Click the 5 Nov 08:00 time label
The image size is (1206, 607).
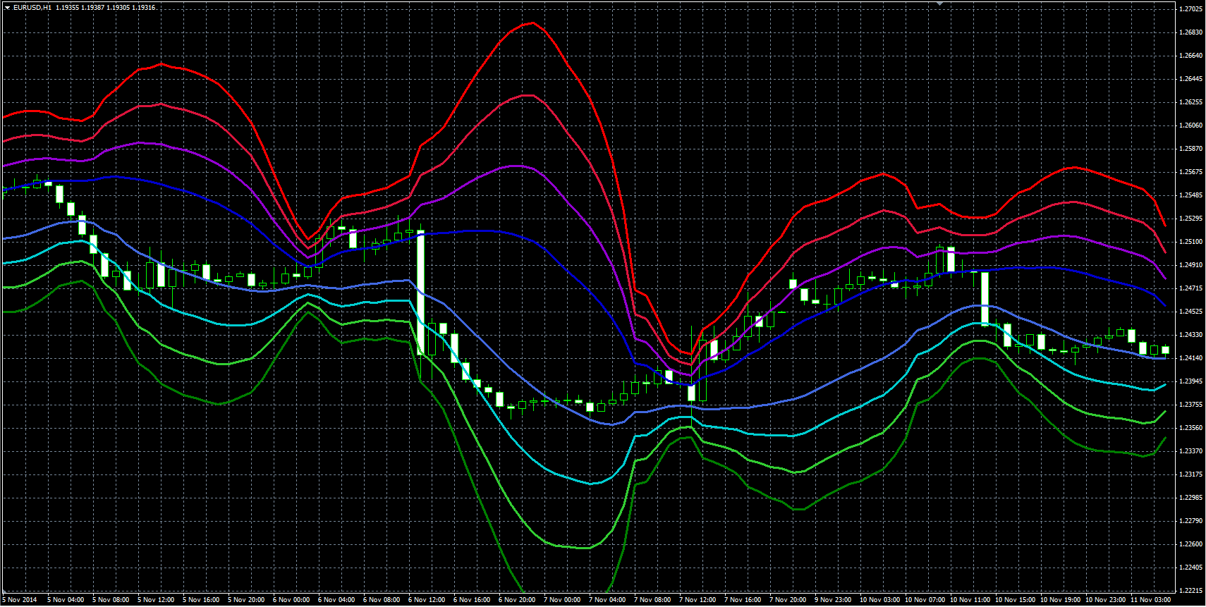[111, 600]
